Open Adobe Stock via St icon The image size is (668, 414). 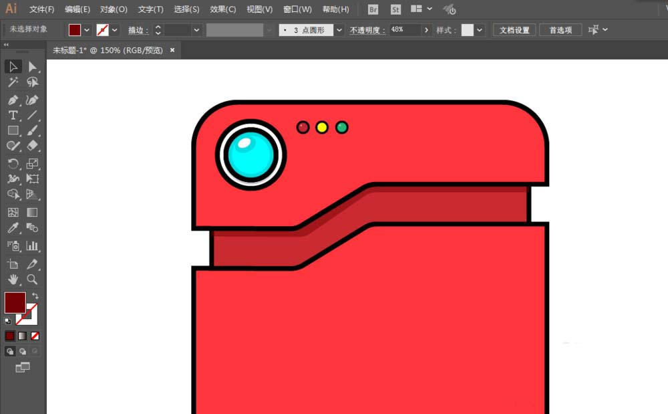395,9
